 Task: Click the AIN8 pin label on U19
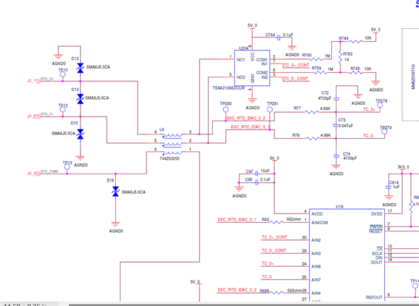click(x=316, y=267)
